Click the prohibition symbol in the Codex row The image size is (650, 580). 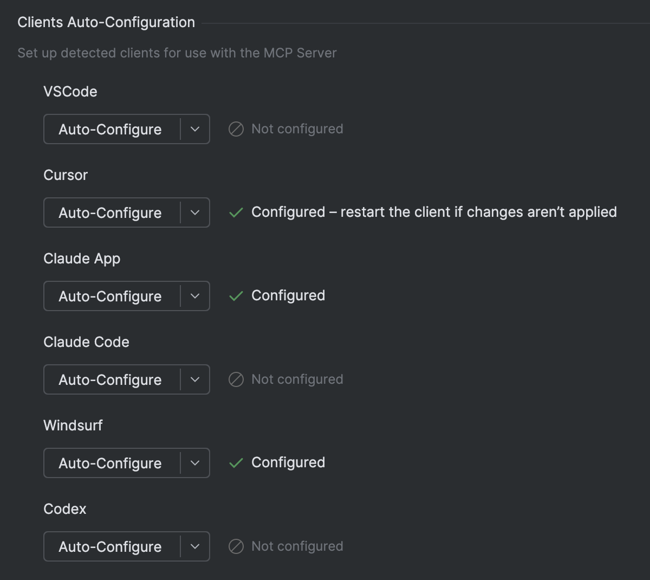coord(236,546)
